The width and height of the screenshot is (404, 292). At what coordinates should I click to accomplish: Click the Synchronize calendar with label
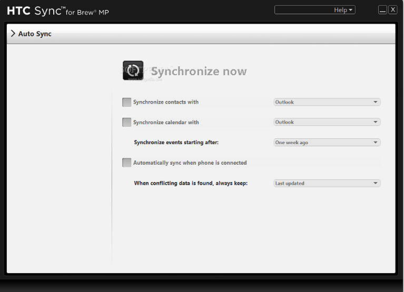click(x=166, y=122)
